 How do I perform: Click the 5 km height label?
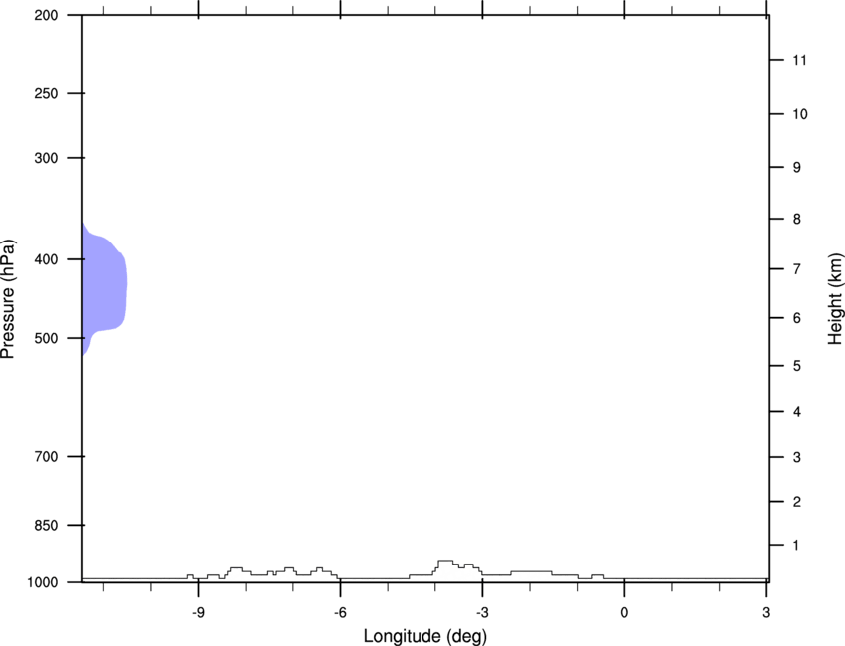click(x=797, y=366)
